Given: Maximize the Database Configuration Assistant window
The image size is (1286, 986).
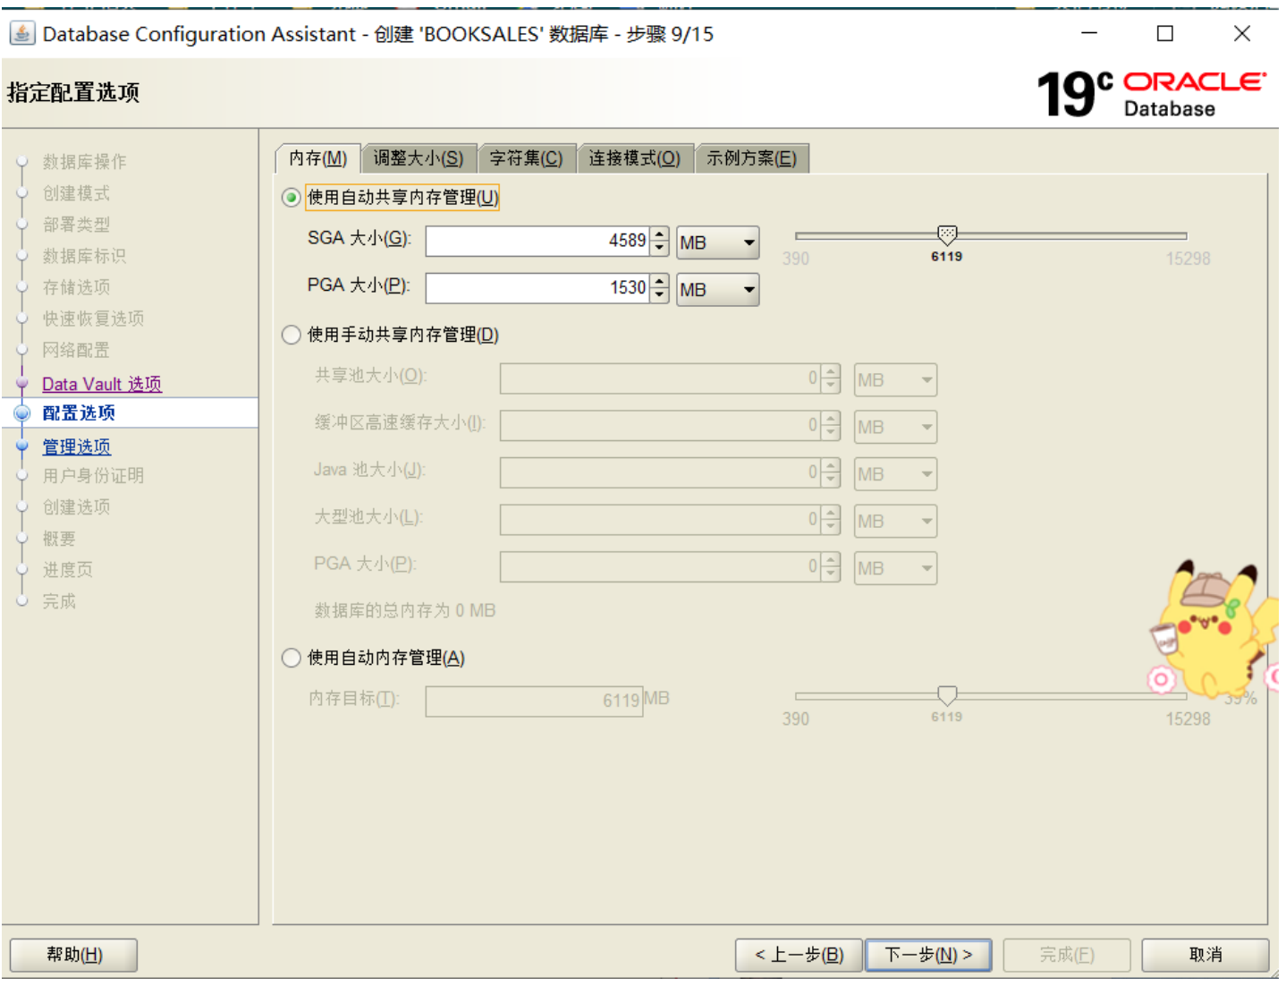Looking at the screenshot, I should coord(1165,33).
